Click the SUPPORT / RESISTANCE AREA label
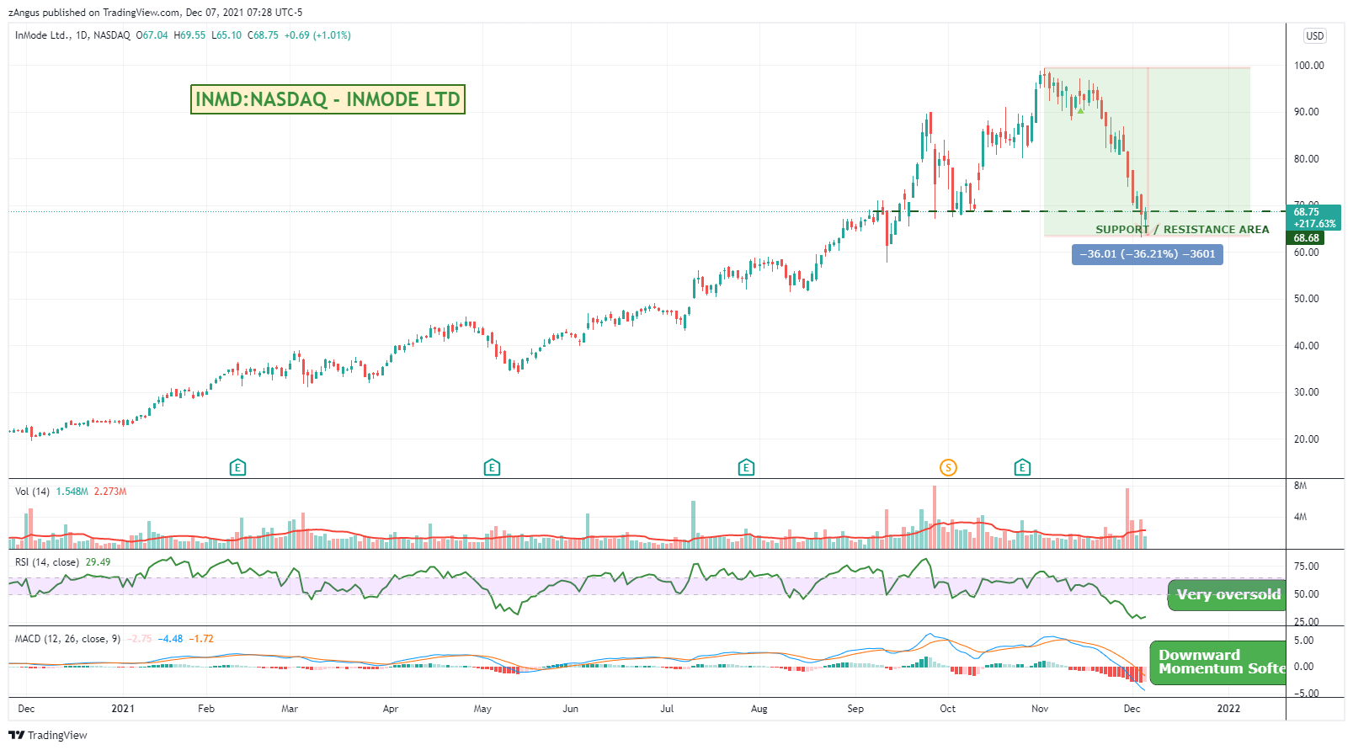This screenshot has height=750, width=1353. (1181, 229)
